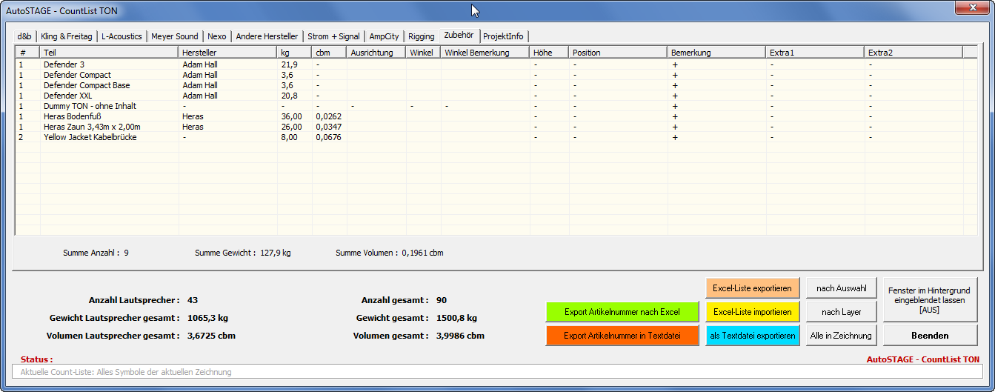Click yellow Excel-Liste importieren button

click(752, 312)
